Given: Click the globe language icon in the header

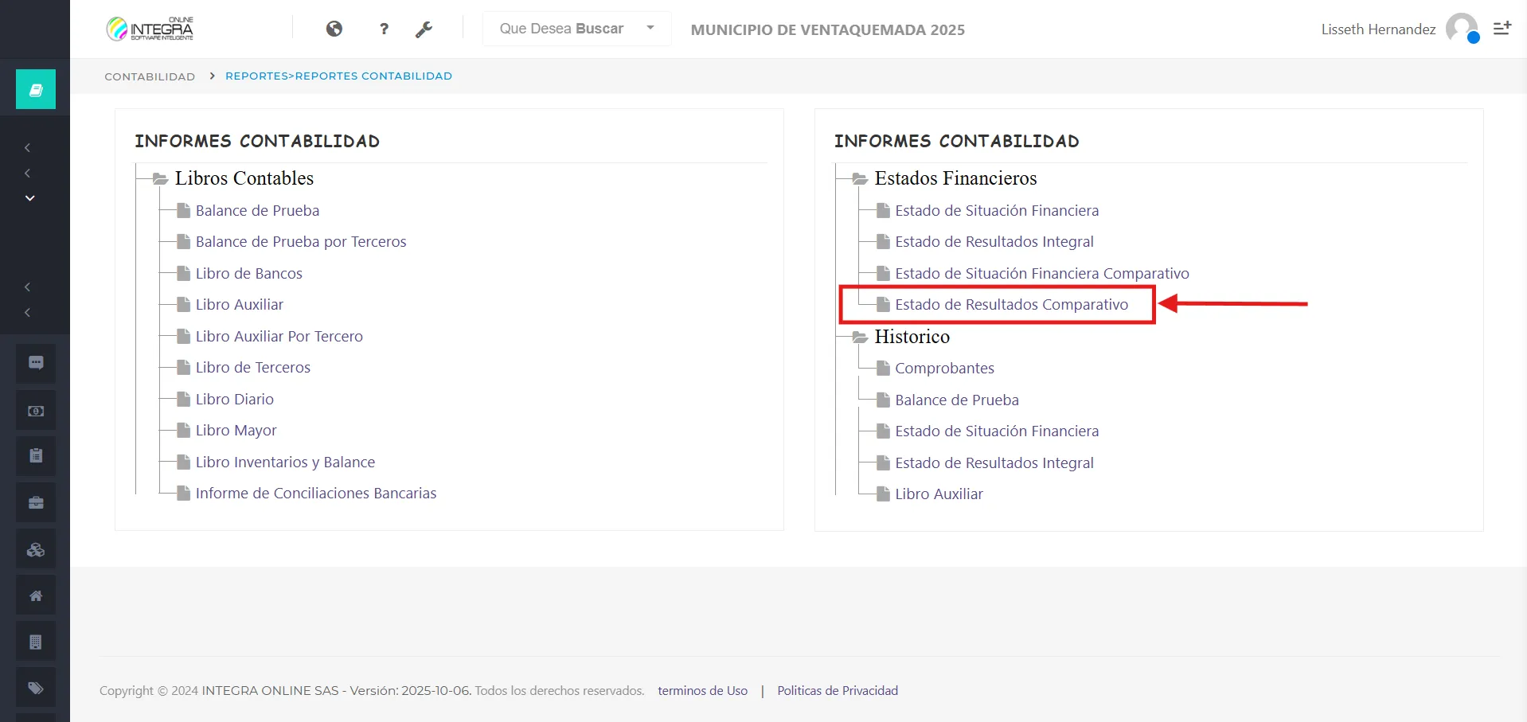Looking at the screenshot, I should coord(334,29).
